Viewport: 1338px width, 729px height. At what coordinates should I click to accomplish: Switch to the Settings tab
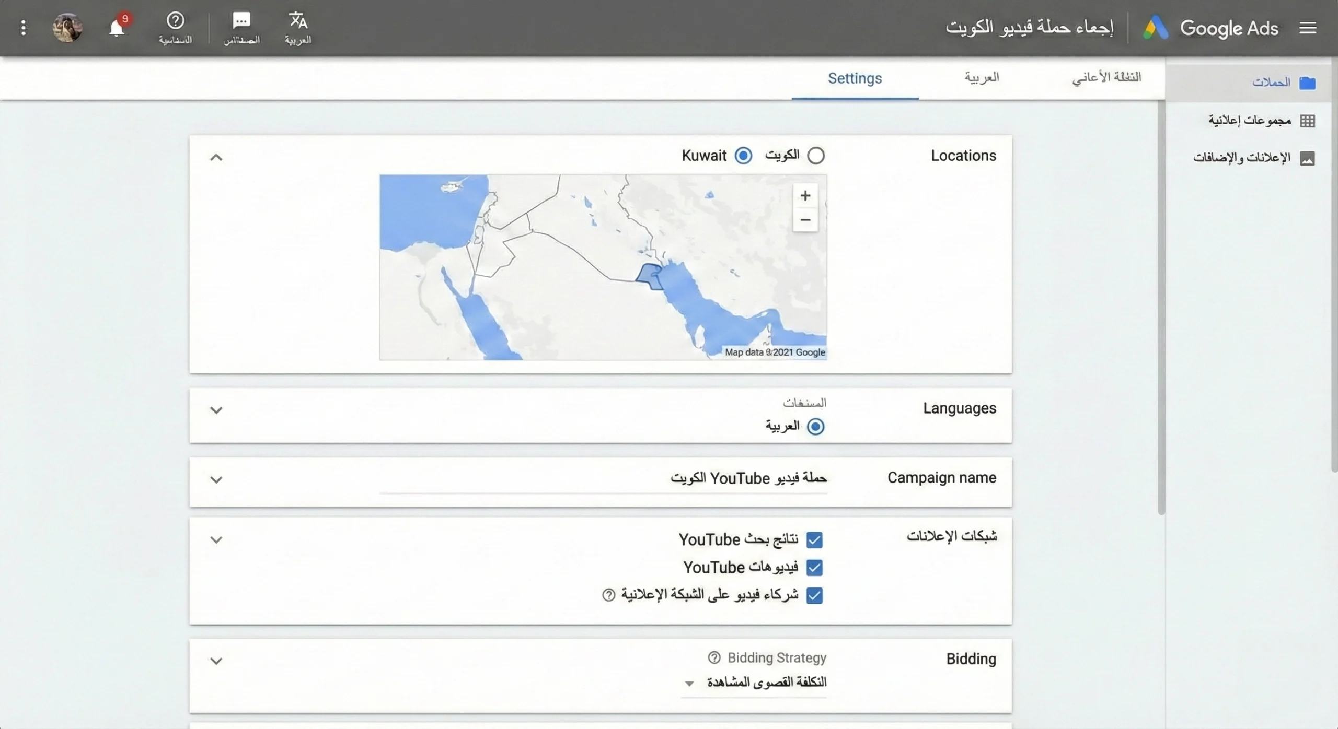click(855, 78)
